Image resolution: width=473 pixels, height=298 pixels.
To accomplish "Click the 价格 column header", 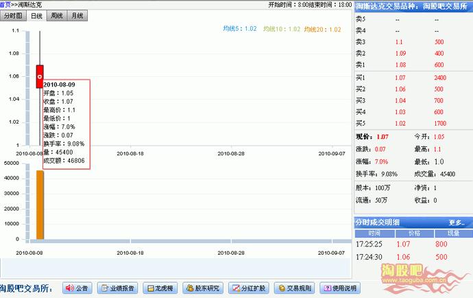I will tap(415, 233).
